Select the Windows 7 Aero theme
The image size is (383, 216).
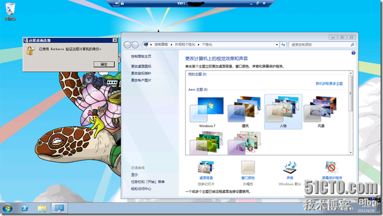207,112
